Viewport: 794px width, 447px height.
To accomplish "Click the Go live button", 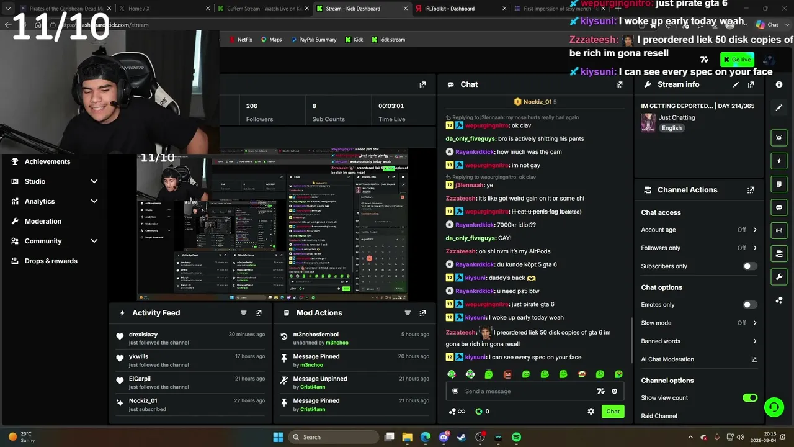I will coord(737,60).
